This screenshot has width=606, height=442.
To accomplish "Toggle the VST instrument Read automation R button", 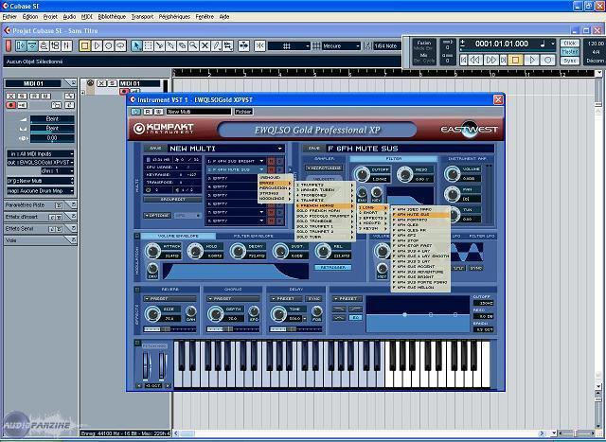I will (148, 112).
